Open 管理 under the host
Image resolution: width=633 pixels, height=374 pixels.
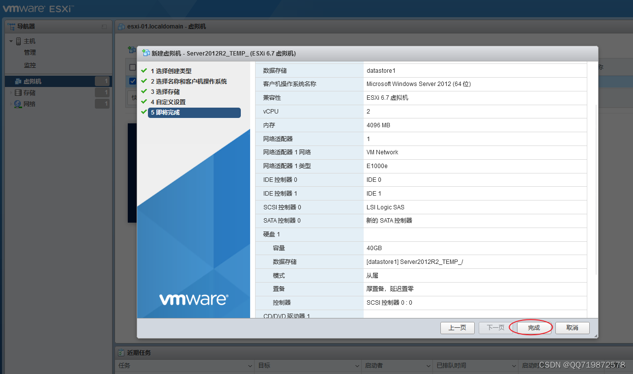30,53
